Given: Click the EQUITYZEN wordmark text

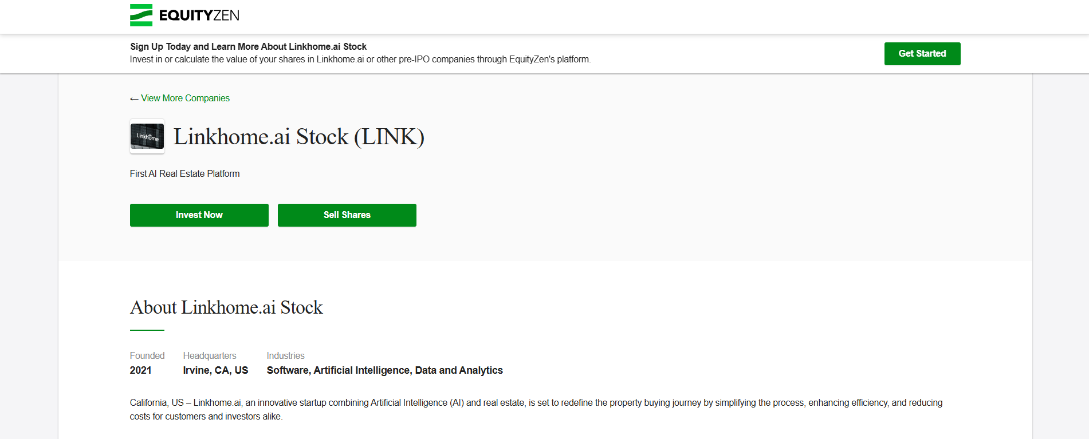Looking at the screenshot, I should tap(199, 15).
